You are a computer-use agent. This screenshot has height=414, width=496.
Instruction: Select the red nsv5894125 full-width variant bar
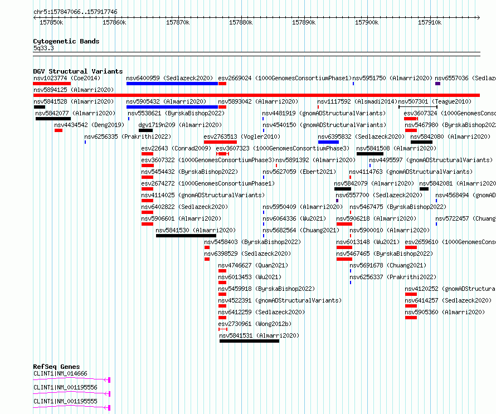(256, 95)
